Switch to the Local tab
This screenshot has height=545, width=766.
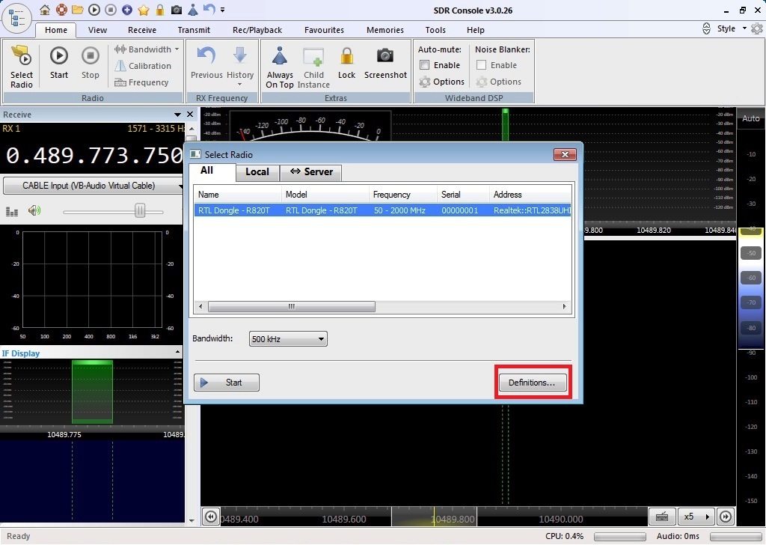(257, 171)
